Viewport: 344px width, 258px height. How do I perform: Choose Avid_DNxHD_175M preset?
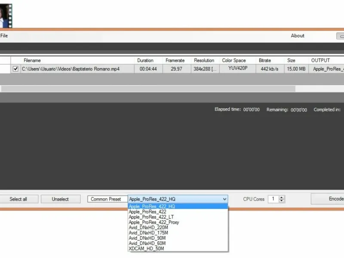coord(178,233)
